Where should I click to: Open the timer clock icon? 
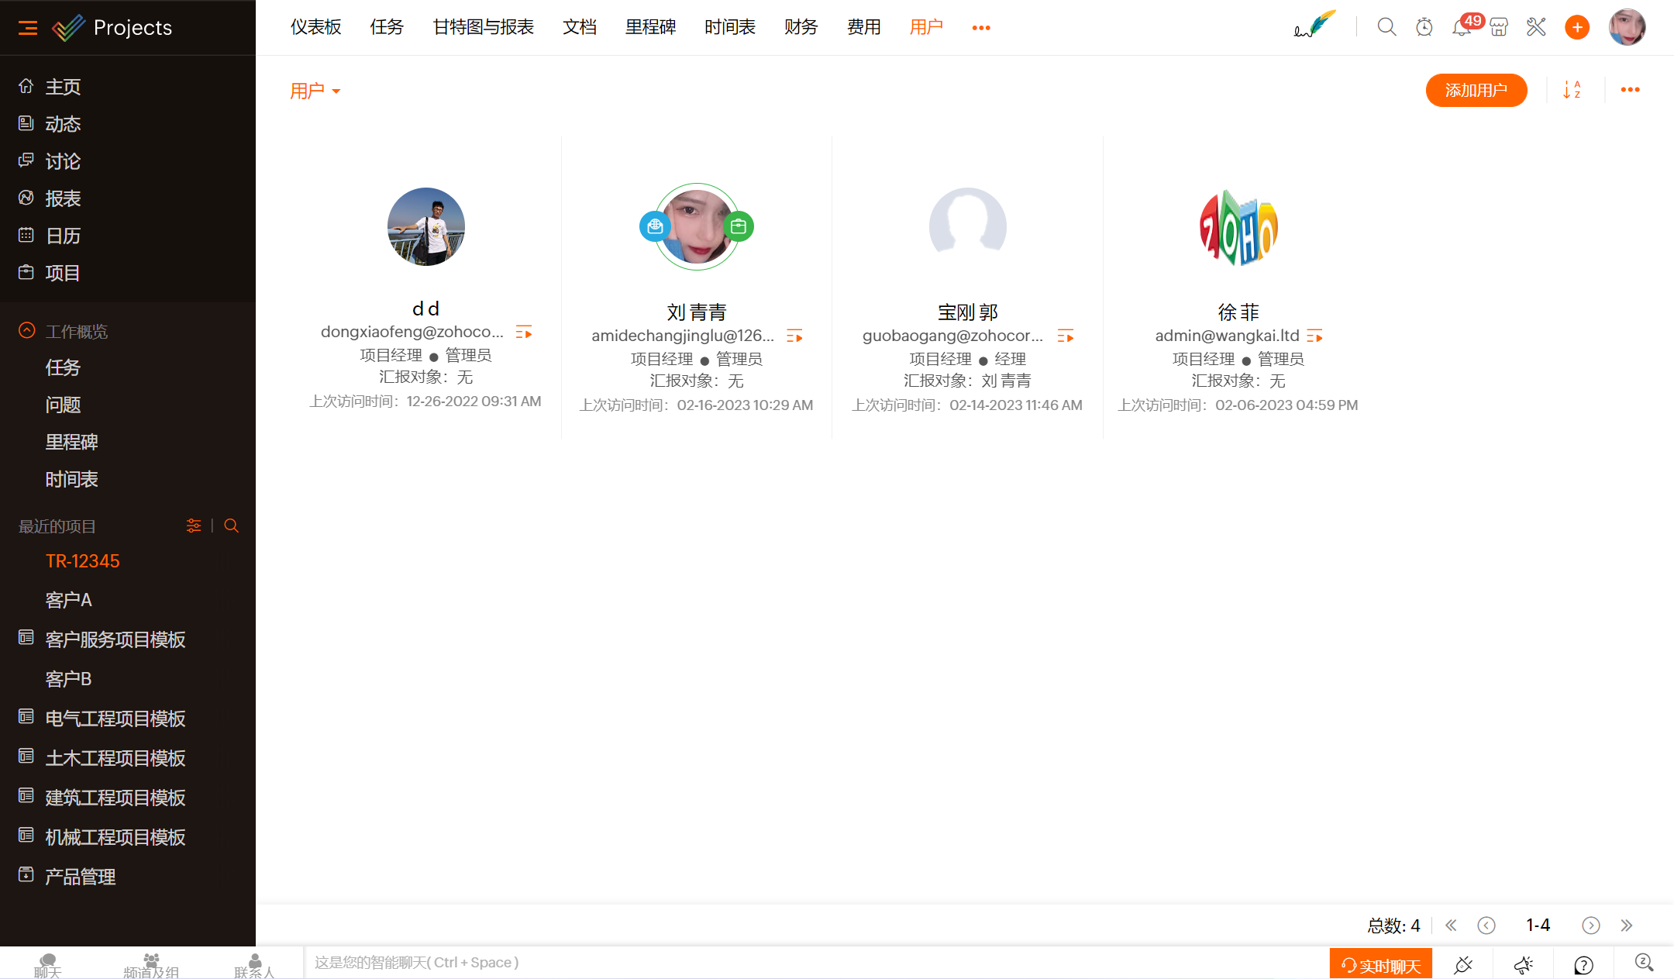pos(1424,28)
